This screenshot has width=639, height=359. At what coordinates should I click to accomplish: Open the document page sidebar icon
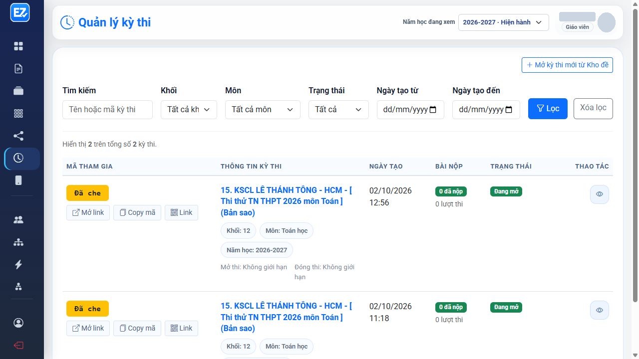[x=18, y=69]
